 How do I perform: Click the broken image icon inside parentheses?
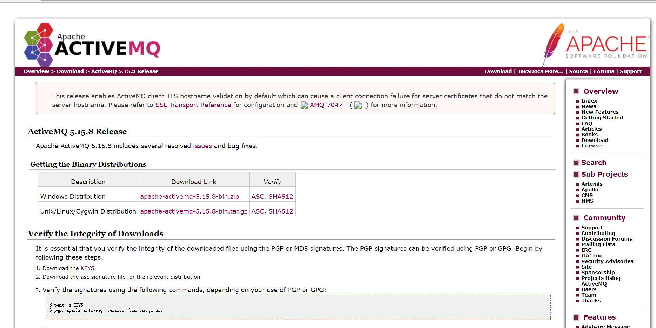358,105
